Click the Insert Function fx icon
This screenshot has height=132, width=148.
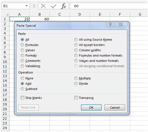[64, 6]
